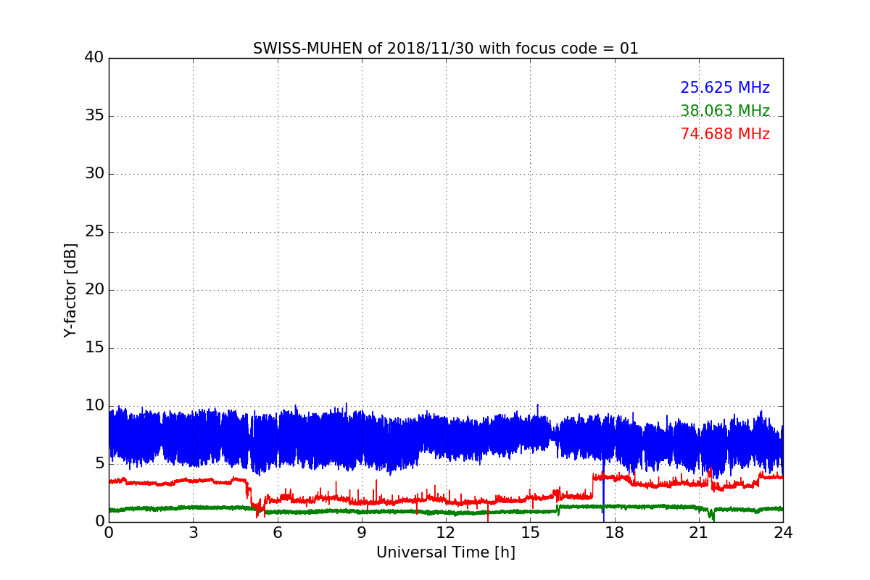Image resolution: width=870 pixels, height=580 pixels.
Task: Click x-axis tick label 18
Action: 614,533
